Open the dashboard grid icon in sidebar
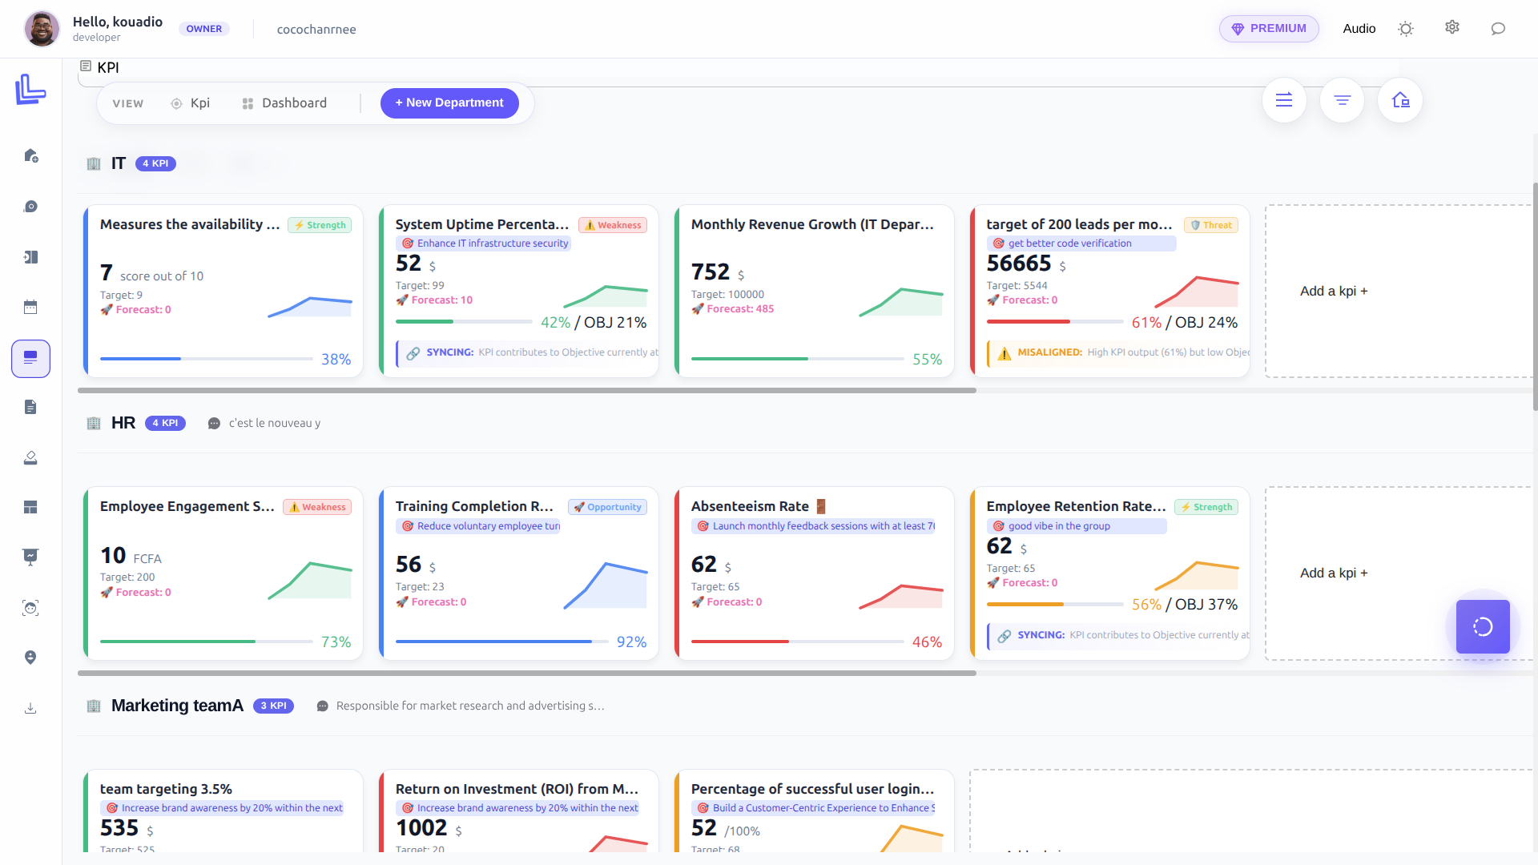Image resolution: width=1538 pixels, height=865 pixels. (x=30, y=507)
